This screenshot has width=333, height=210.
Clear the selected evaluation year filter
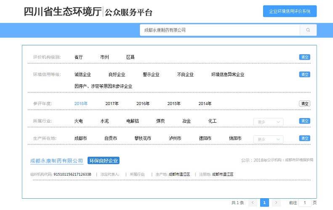(304, 104)
